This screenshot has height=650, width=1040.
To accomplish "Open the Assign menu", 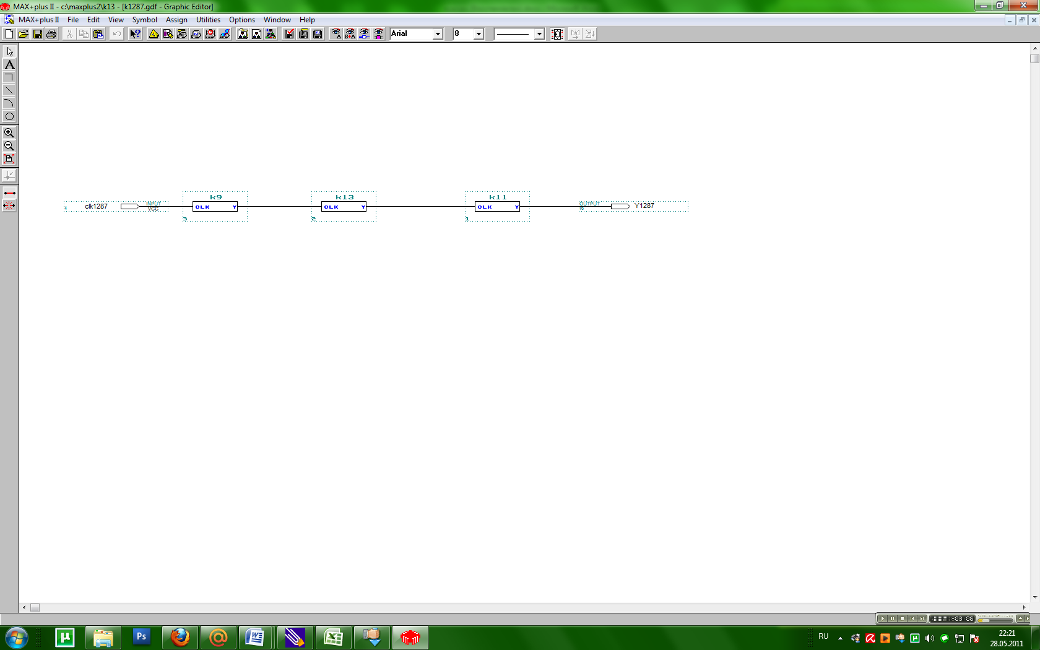I will (176, 20).
